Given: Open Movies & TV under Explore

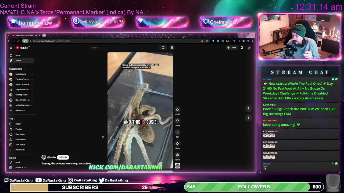Looking at the screenshot, I should [x=20, y=168].
